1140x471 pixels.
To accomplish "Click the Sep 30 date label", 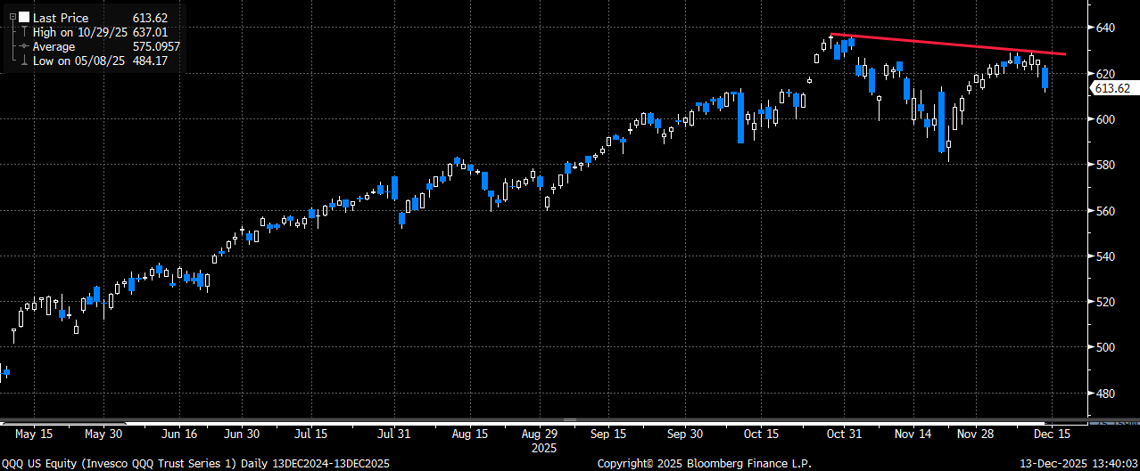I will pos(686,434).
